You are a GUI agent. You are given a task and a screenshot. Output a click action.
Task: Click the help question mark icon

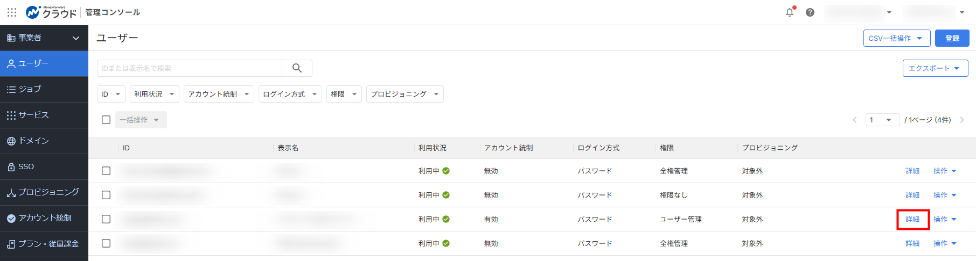point(810,12)
